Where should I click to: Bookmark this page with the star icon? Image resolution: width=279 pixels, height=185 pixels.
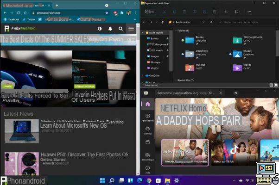(107, 13)
